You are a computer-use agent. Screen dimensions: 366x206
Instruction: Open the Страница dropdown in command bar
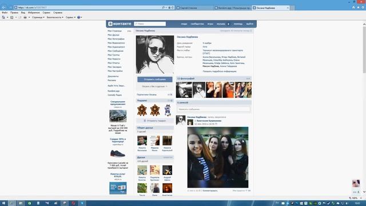[38, 17]
